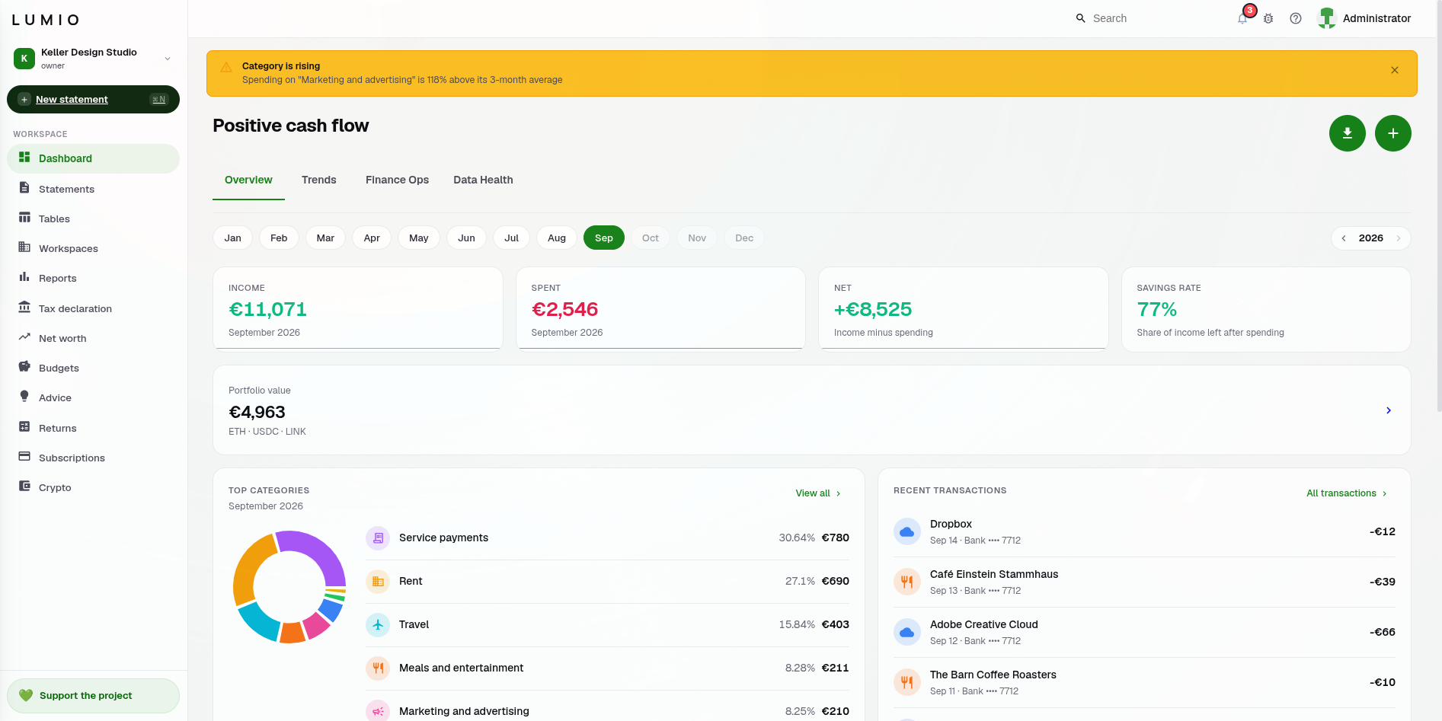Open Returns in the sidebar
Viewport: 1442px width, 721px height.
pyautogui.click(x=93, y=428)
